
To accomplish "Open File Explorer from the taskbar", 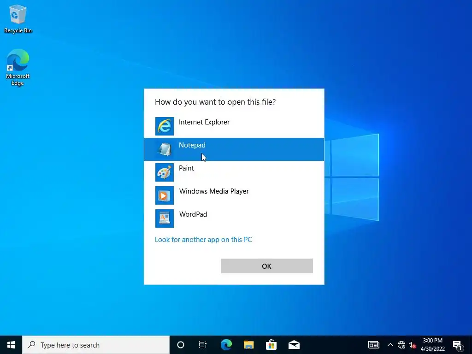I will tap(248, 345).
